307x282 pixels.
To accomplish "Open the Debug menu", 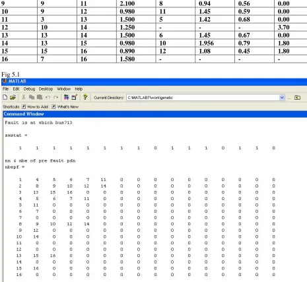I will (29, 89).
